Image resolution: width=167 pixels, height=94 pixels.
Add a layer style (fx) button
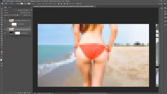tap(18, 93)
